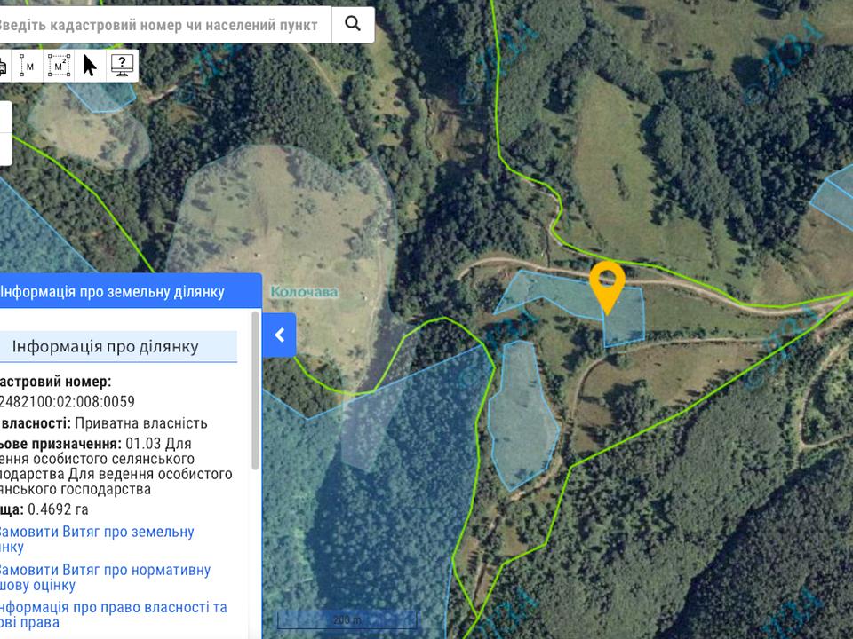Select the Інформація про ділянку section header

point(118,346)
